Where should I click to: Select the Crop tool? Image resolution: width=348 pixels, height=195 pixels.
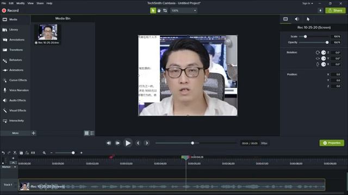(165, 10)
